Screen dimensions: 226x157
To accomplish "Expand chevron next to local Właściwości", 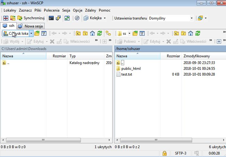I will (96, 40).
